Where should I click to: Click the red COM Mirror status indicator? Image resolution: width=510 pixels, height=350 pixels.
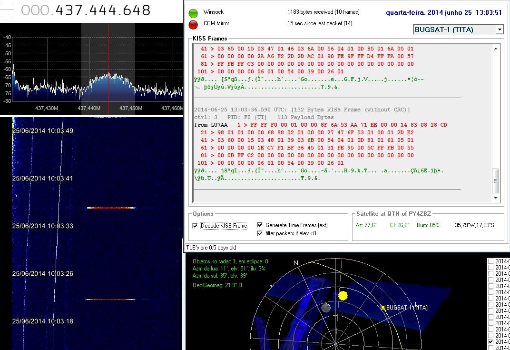193,24
